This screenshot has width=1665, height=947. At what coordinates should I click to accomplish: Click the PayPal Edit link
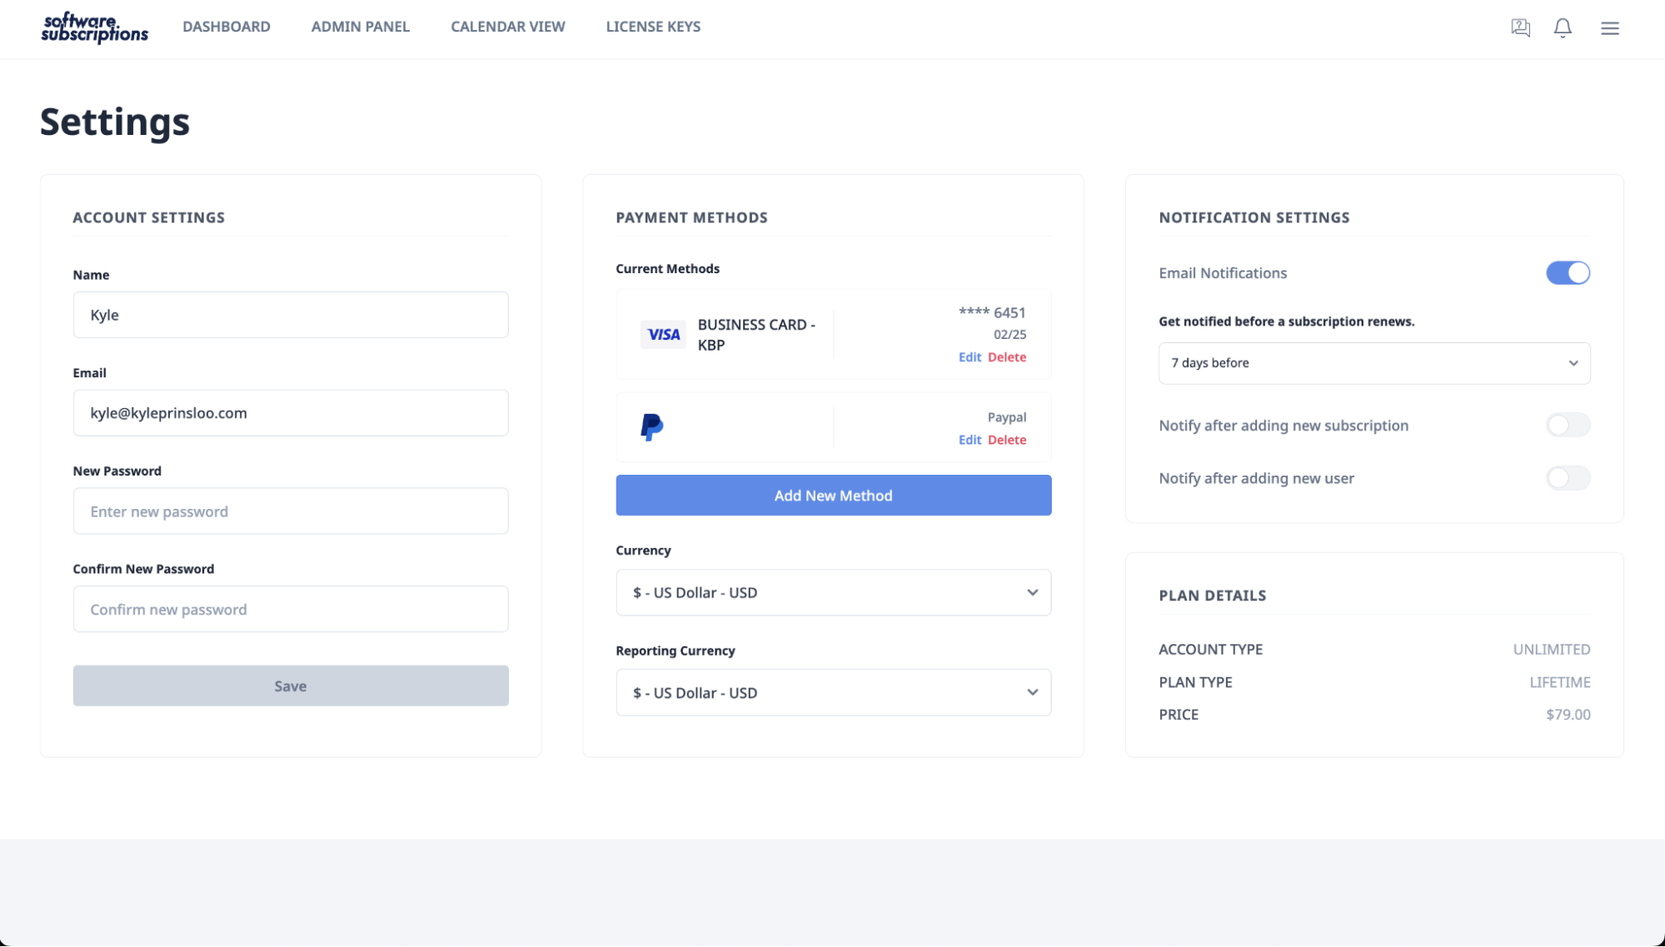pyautogui.click(x=970, y=439)
